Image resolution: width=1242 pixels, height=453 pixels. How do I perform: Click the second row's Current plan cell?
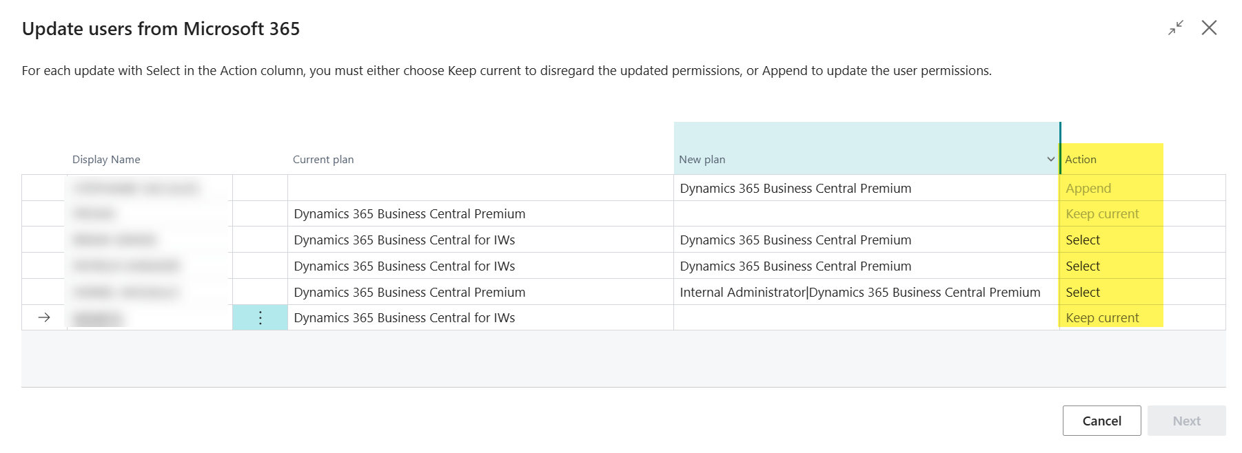click(409, 214)
